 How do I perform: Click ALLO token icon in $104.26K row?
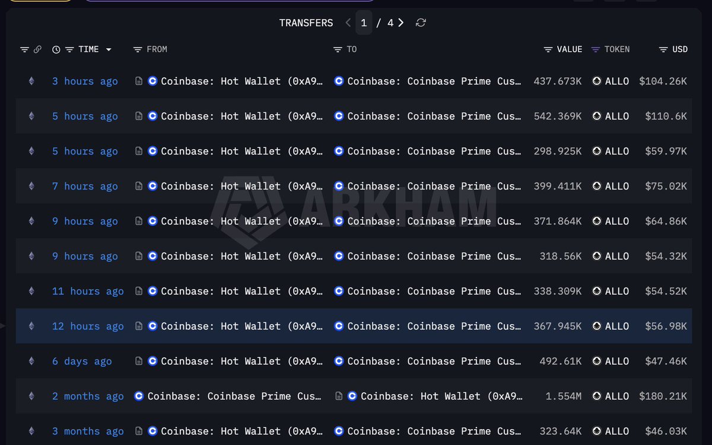coord(597,81)
